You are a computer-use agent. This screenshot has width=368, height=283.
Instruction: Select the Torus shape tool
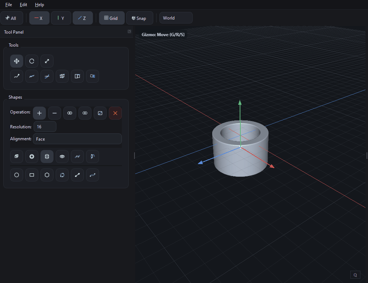(62, 156)
